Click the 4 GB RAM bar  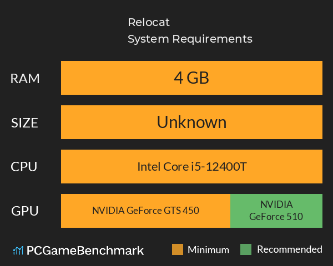tap(191, 78)
